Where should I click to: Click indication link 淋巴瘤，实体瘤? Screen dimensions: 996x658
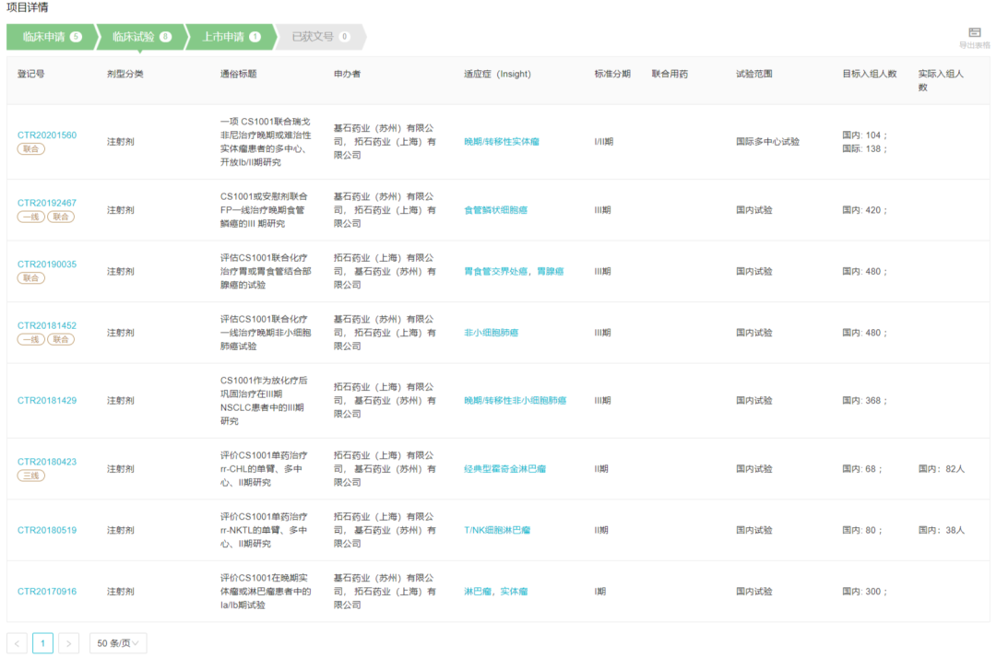point(495,592)
